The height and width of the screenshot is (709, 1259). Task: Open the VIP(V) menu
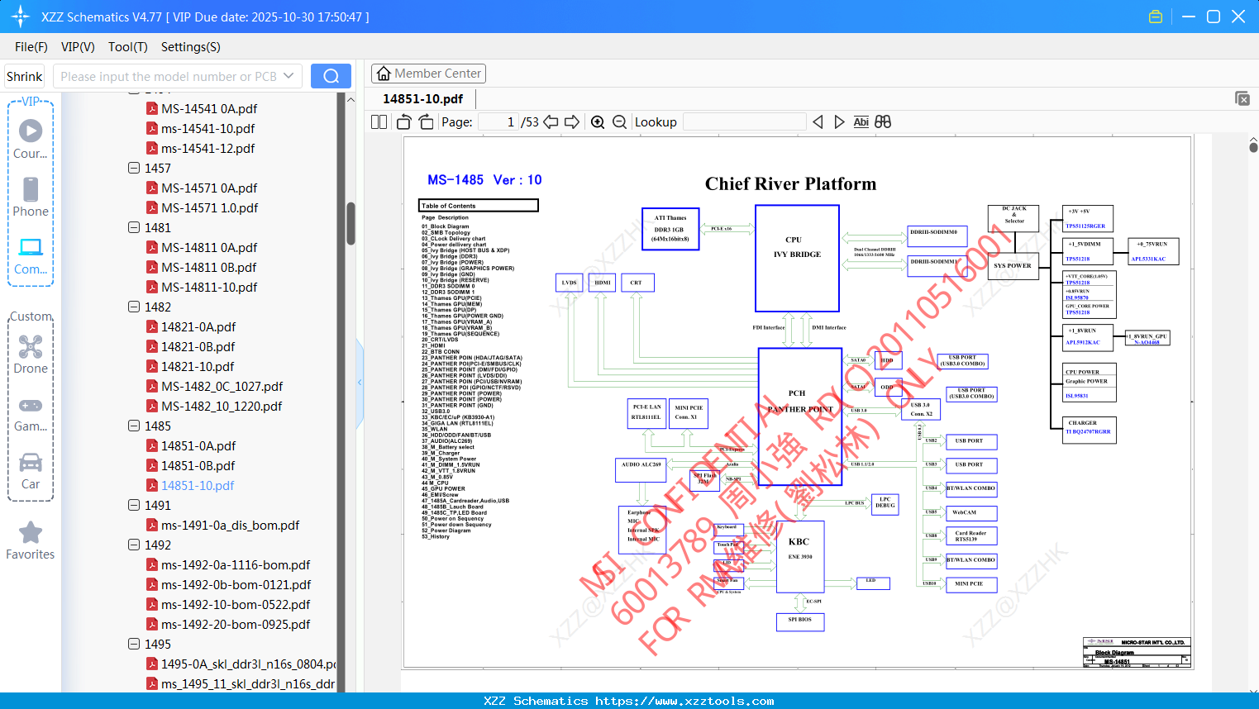[x=78, y=47]
